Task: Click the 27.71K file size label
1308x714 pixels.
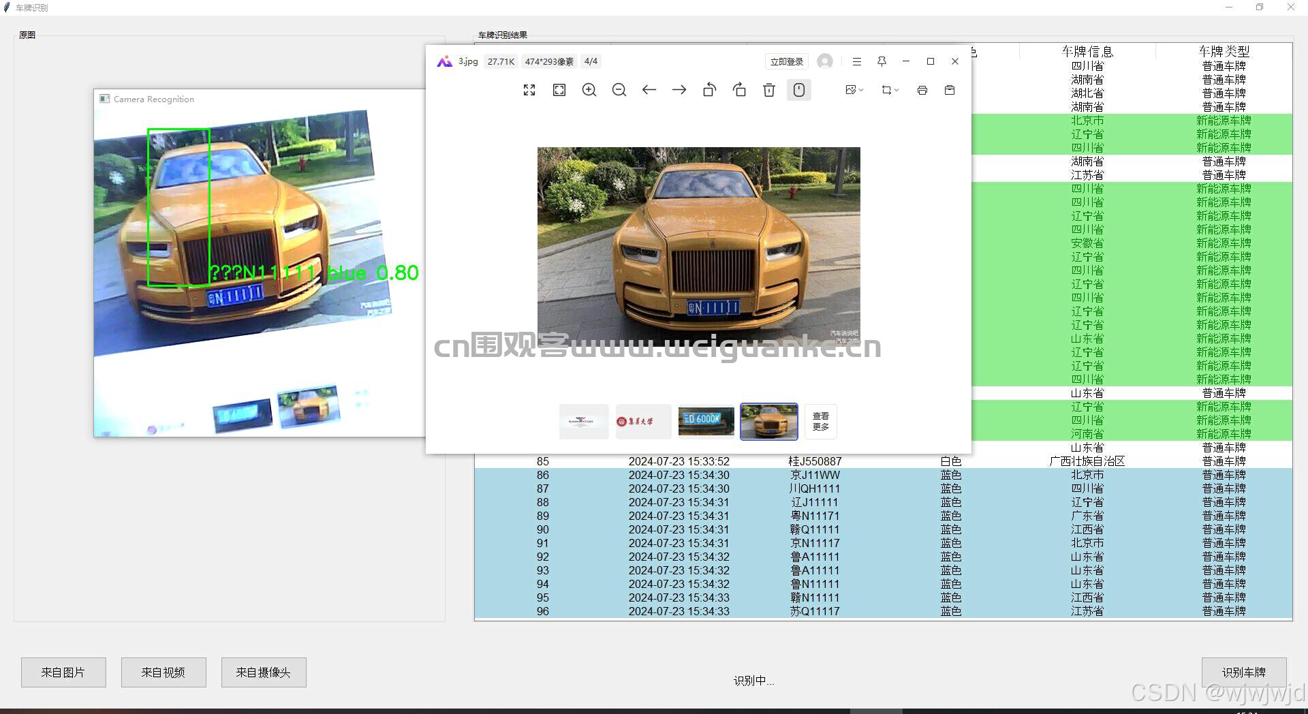Action: 501,61
